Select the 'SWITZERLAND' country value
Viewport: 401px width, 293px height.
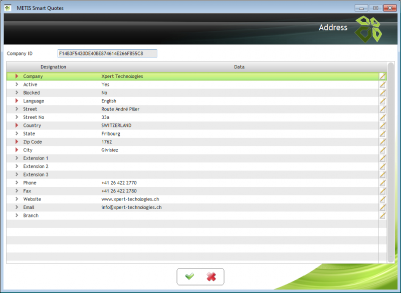click(116, 125)
